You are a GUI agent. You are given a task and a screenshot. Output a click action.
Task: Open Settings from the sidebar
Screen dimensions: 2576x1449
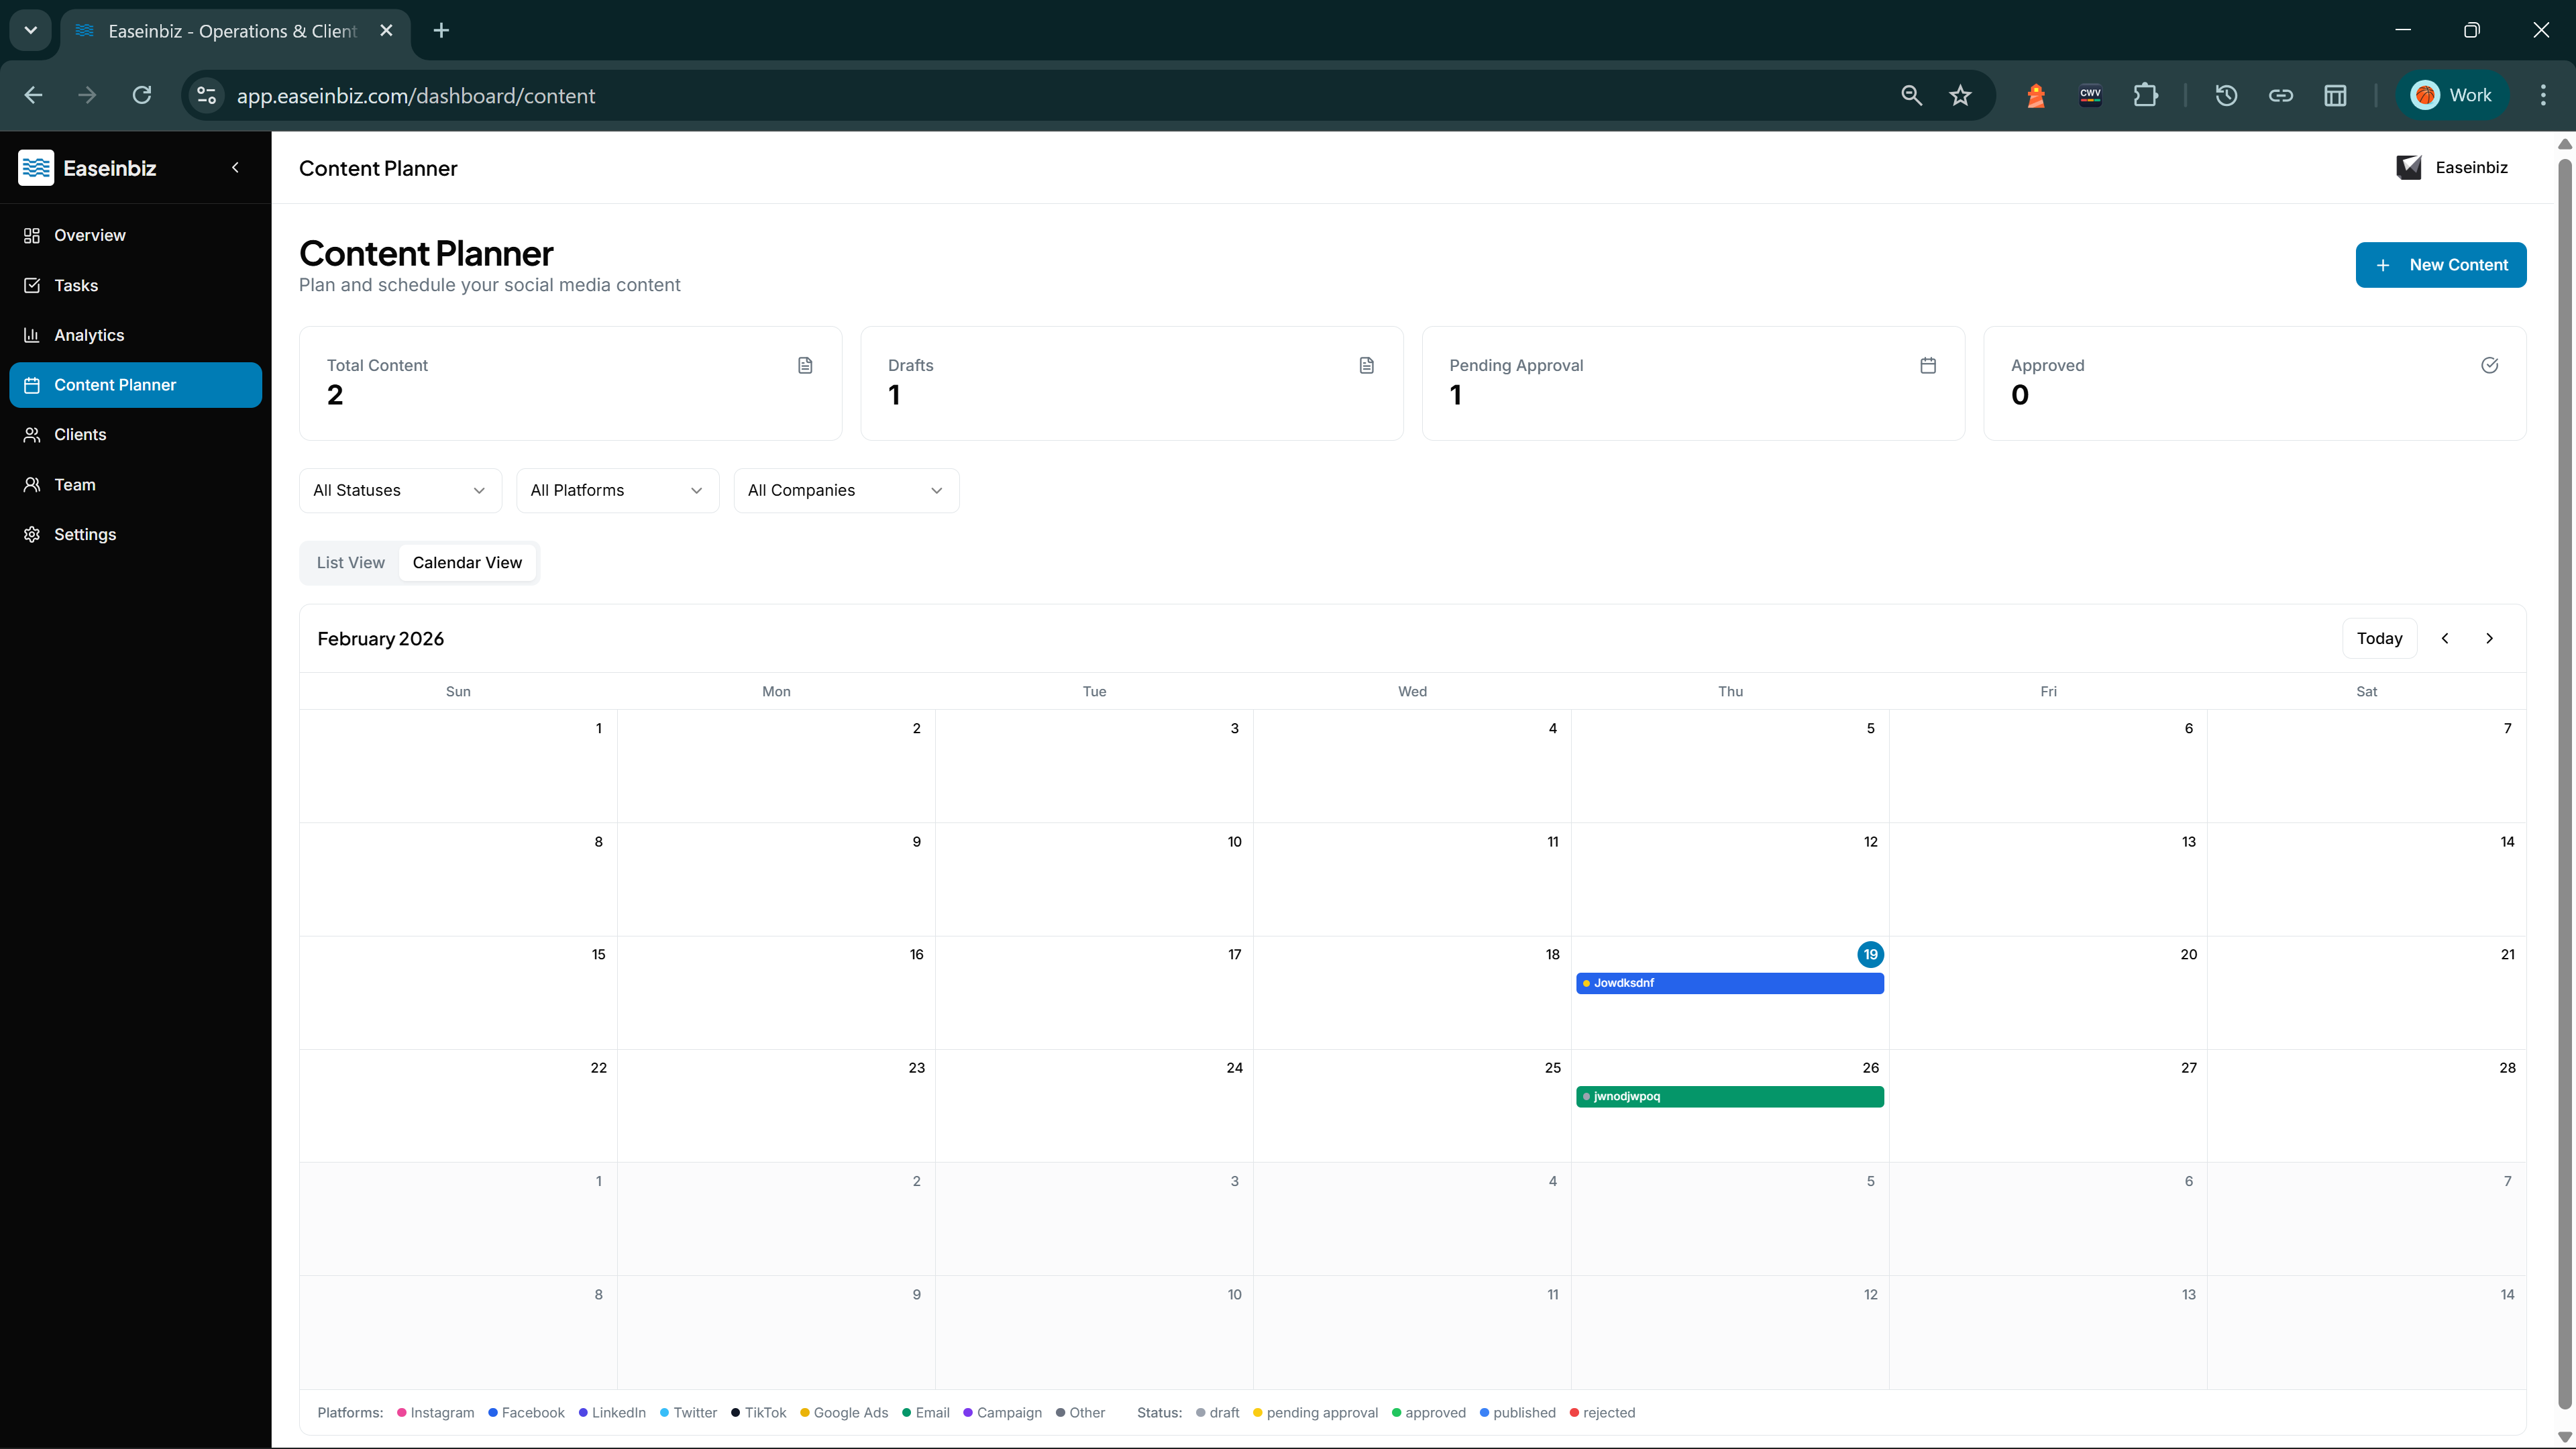coord(85,534)
